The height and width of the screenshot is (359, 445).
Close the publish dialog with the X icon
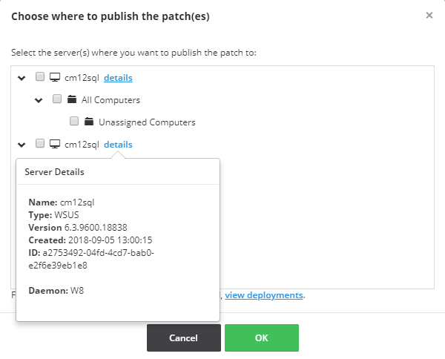429,15
